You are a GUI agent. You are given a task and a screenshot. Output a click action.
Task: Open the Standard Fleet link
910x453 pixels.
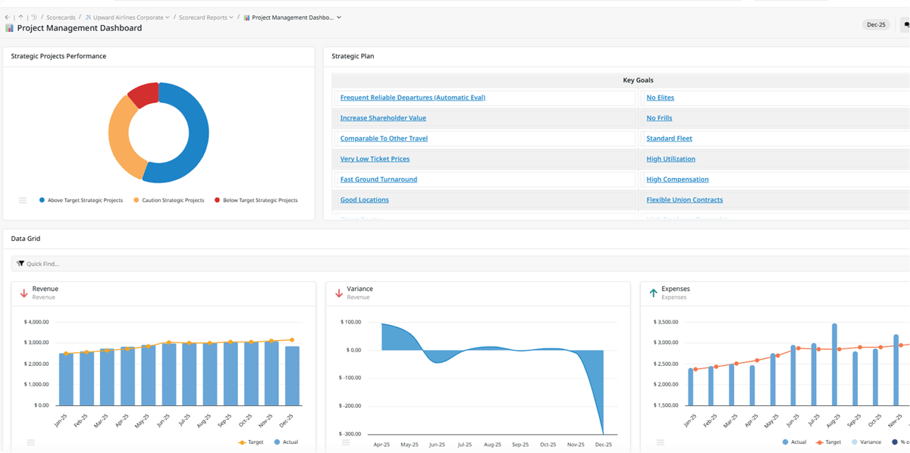pos(669,139)
